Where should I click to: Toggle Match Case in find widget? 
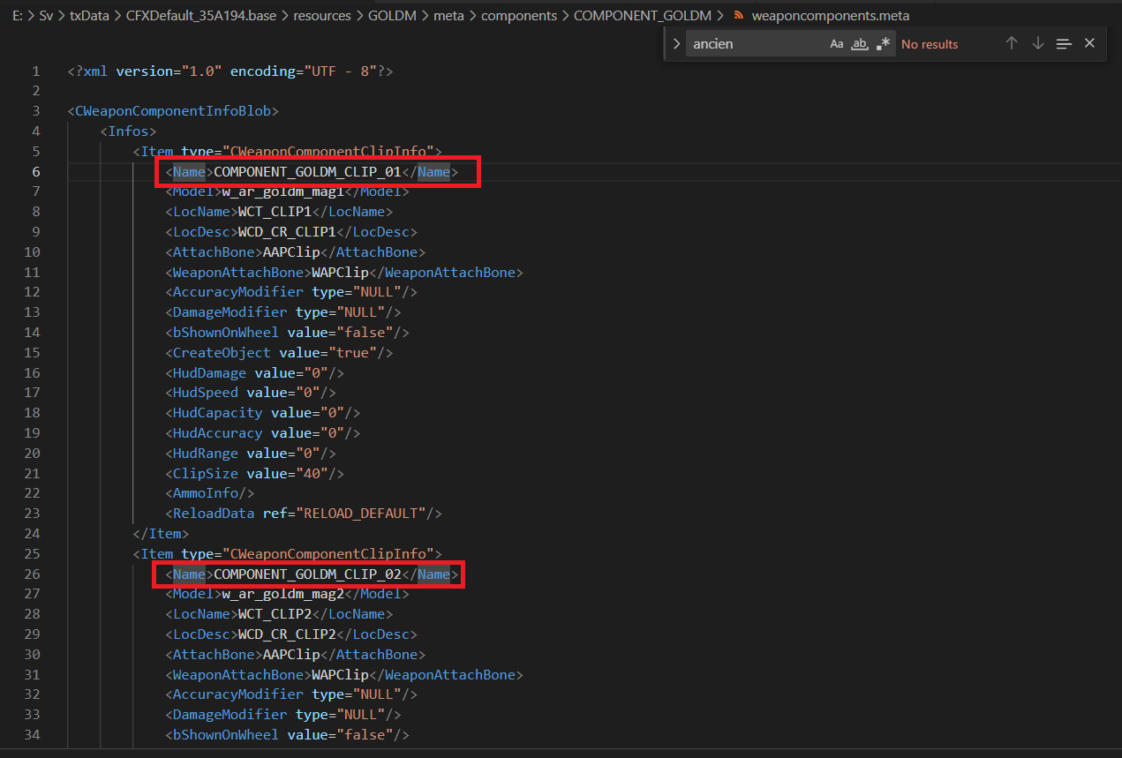click(x=836, y=44)
